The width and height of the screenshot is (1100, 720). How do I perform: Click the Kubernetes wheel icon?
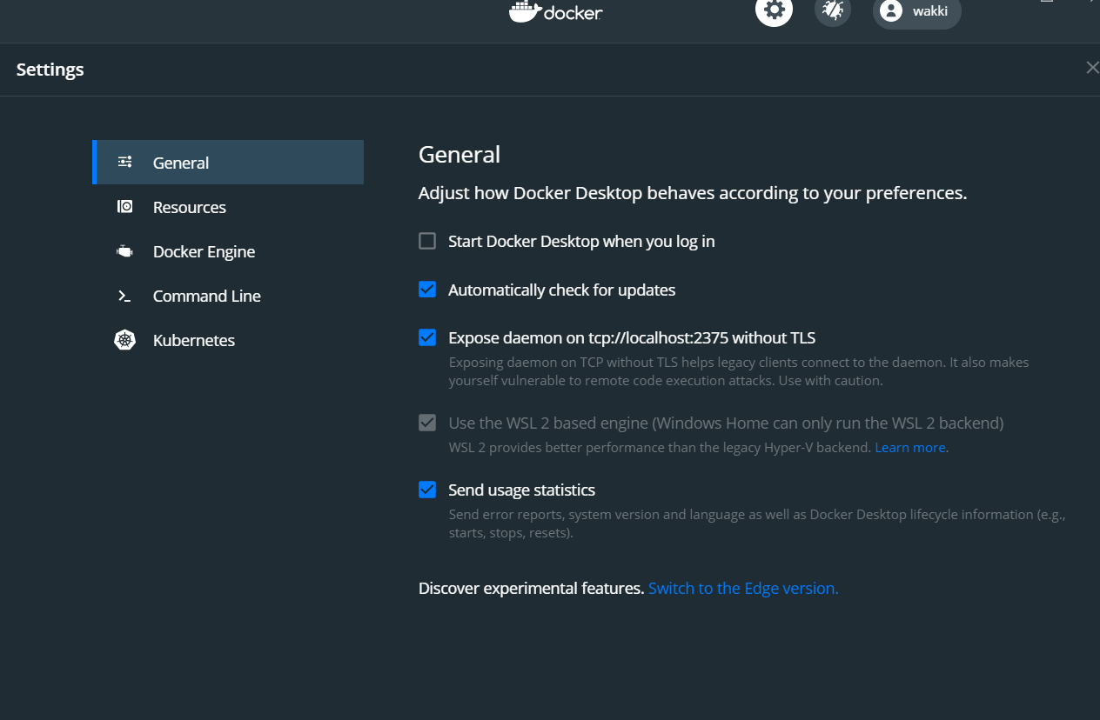point(125,340)
